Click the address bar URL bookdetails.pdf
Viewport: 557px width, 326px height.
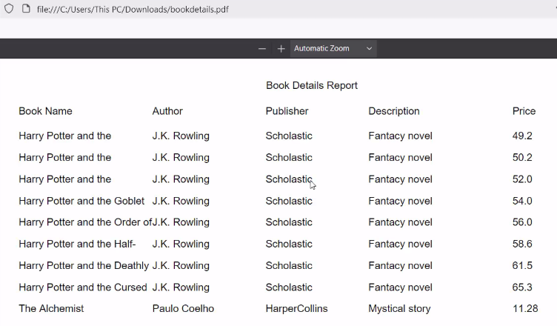[133, 9]
